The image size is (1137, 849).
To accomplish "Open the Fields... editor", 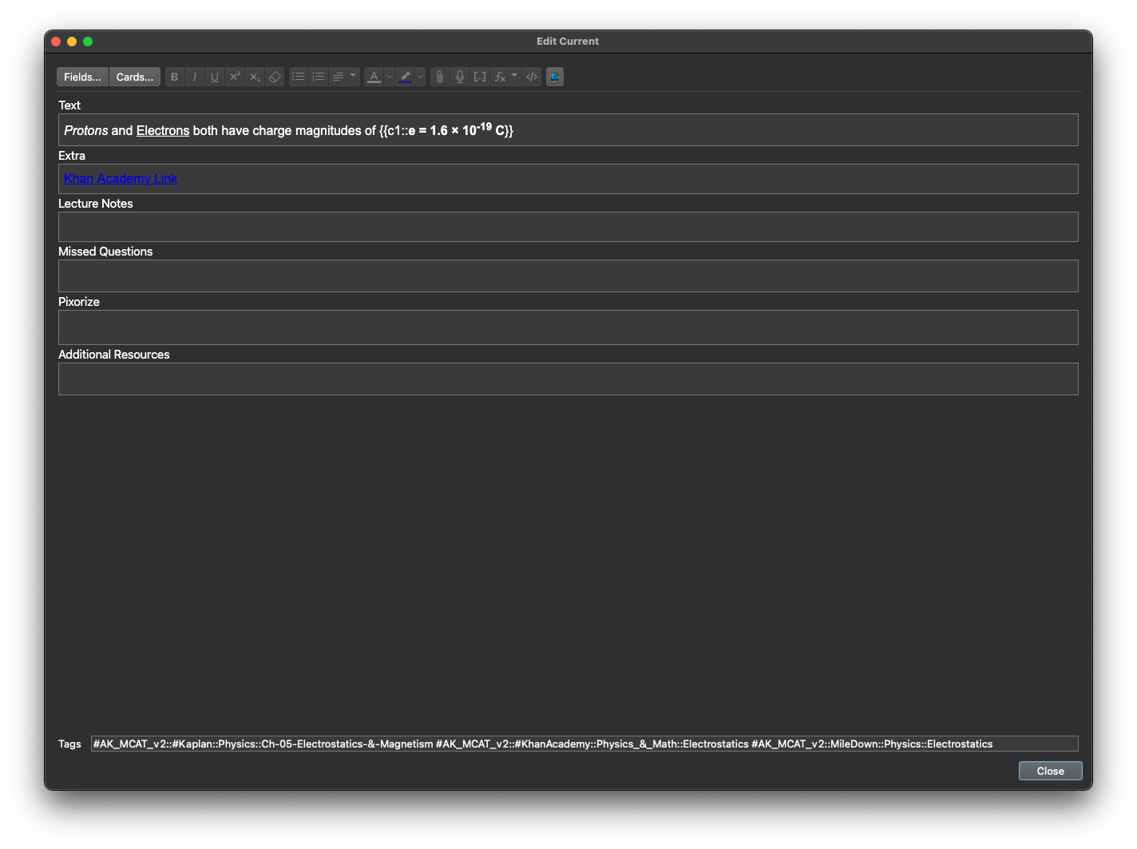I will 82,77.
